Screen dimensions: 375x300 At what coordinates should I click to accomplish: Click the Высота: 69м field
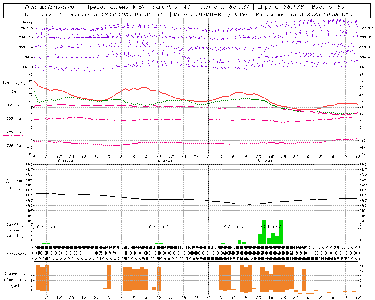coord(330,7)
